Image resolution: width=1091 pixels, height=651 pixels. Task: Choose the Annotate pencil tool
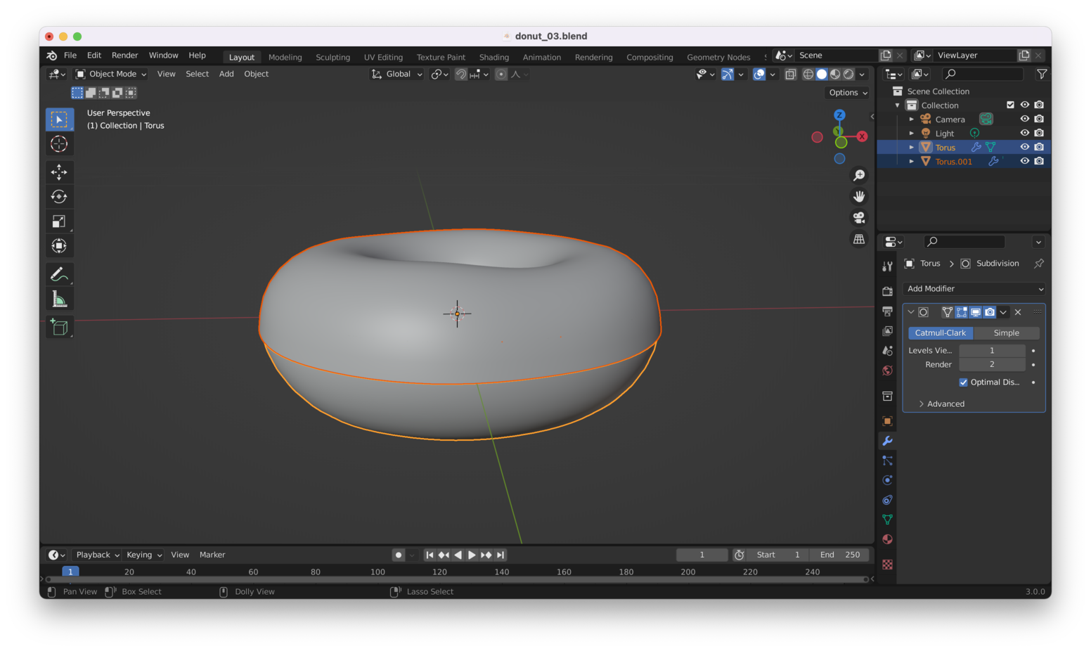(59, 274)
